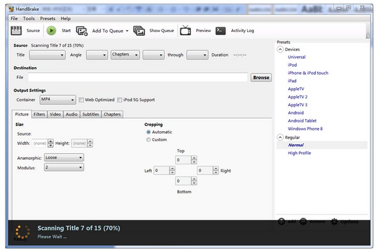
Task: Open the Chapters range type dropdown
Action: 125,55
